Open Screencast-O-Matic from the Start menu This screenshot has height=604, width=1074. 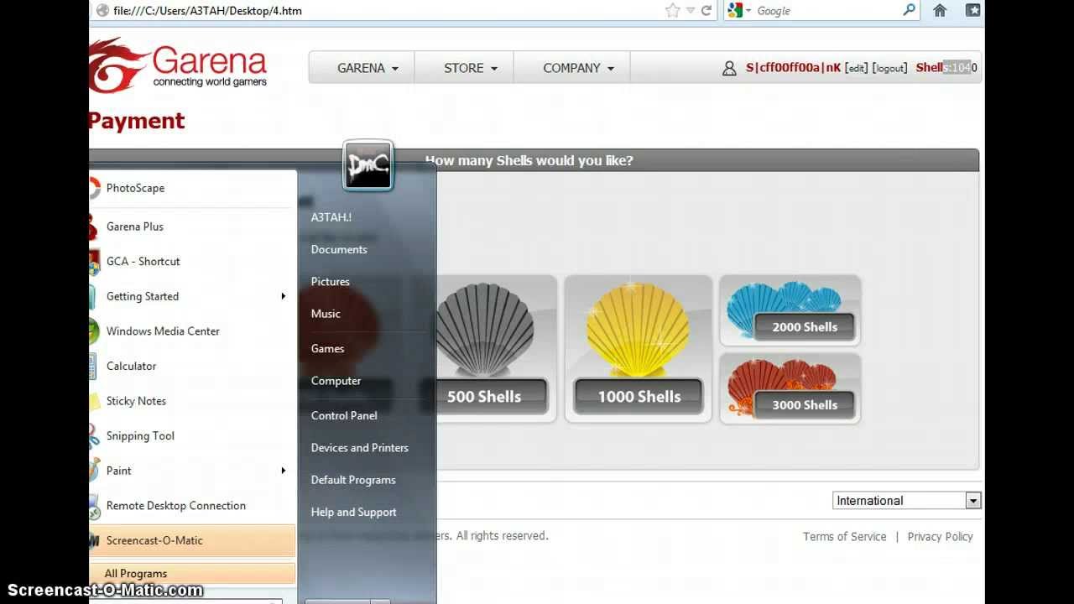coord(193,541)
